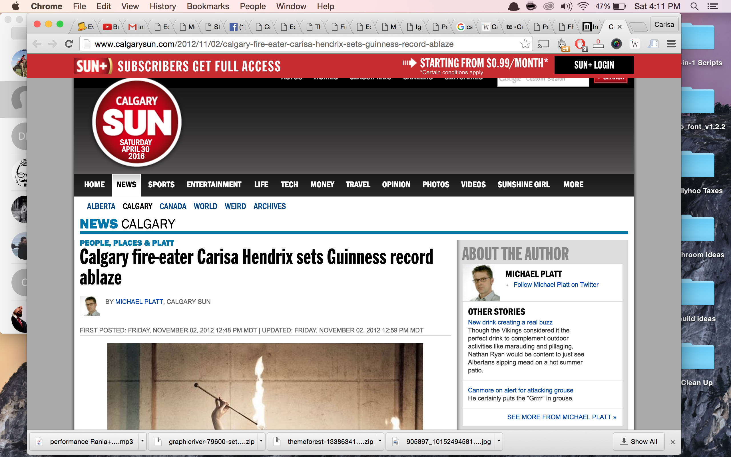This screenshot has width=731, height=457.
Task: Open the WEIRD news subsection
Action: (235, 207)
